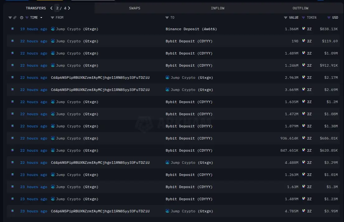Switch to the Swaps tab
This screenshot has width=344, height=222.
coord(134,8)
